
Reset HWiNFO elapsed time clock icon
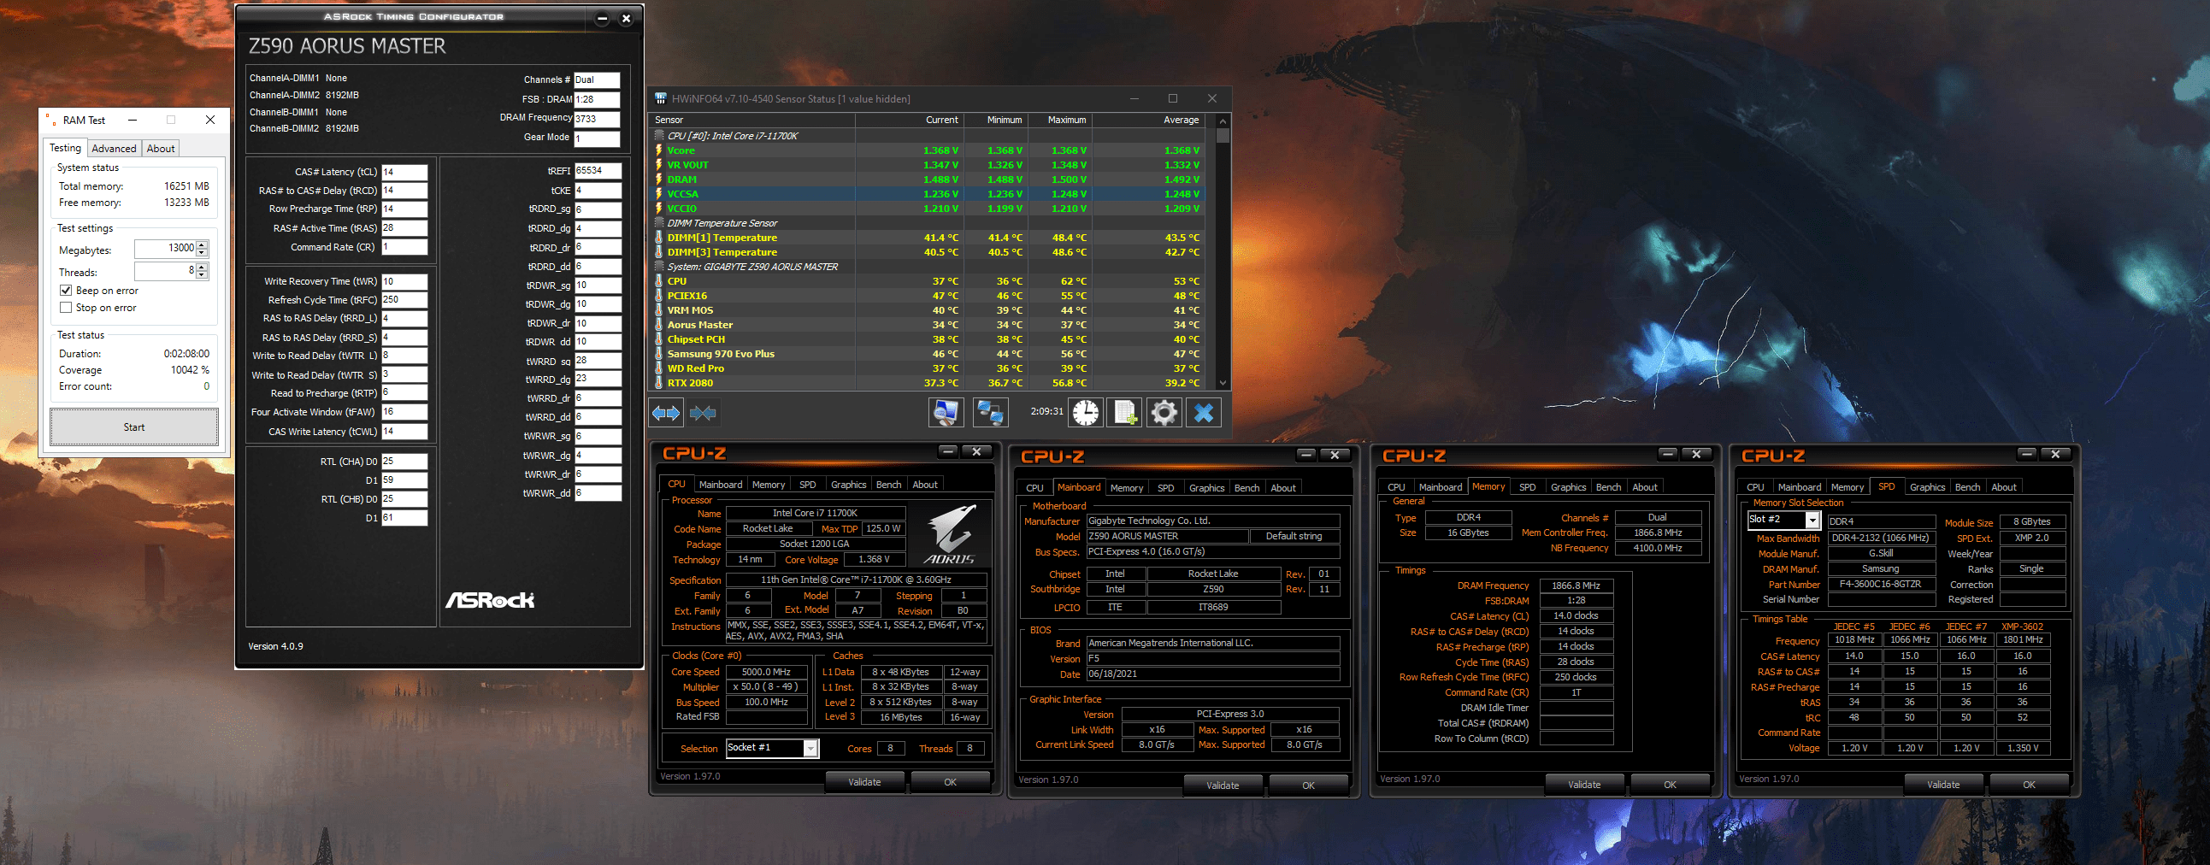click(x=1085, y=413)
